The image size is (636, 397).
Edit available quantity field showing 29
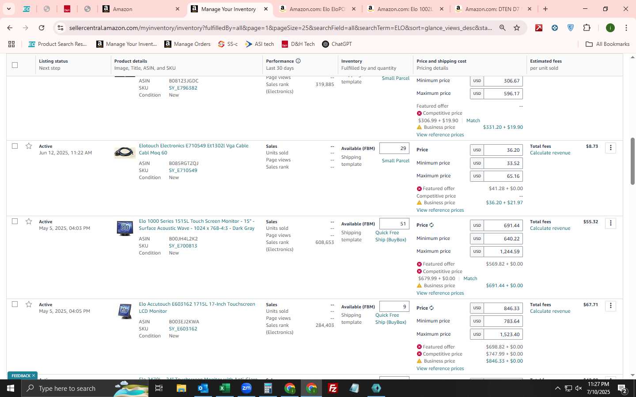(x=394, y=149)
